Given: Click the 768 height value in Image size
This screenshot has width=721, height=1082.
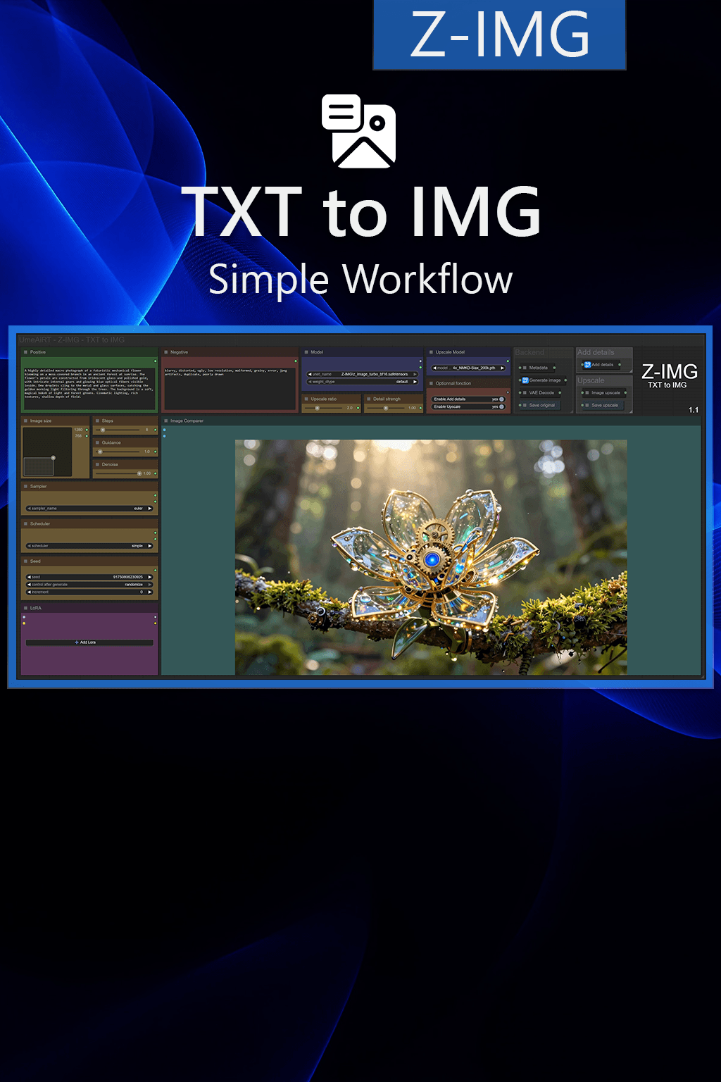Looking at the screenshot, I should (79, 436).
